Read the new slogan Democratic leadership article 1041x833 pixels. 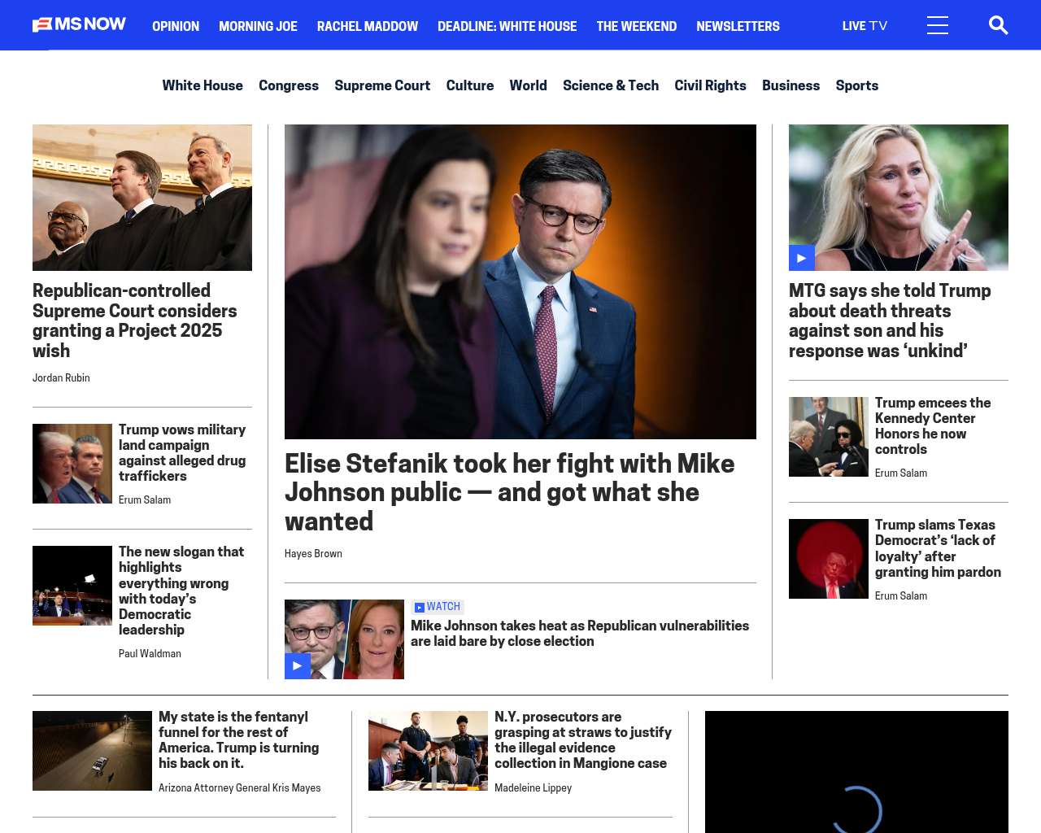pos(181,591)
